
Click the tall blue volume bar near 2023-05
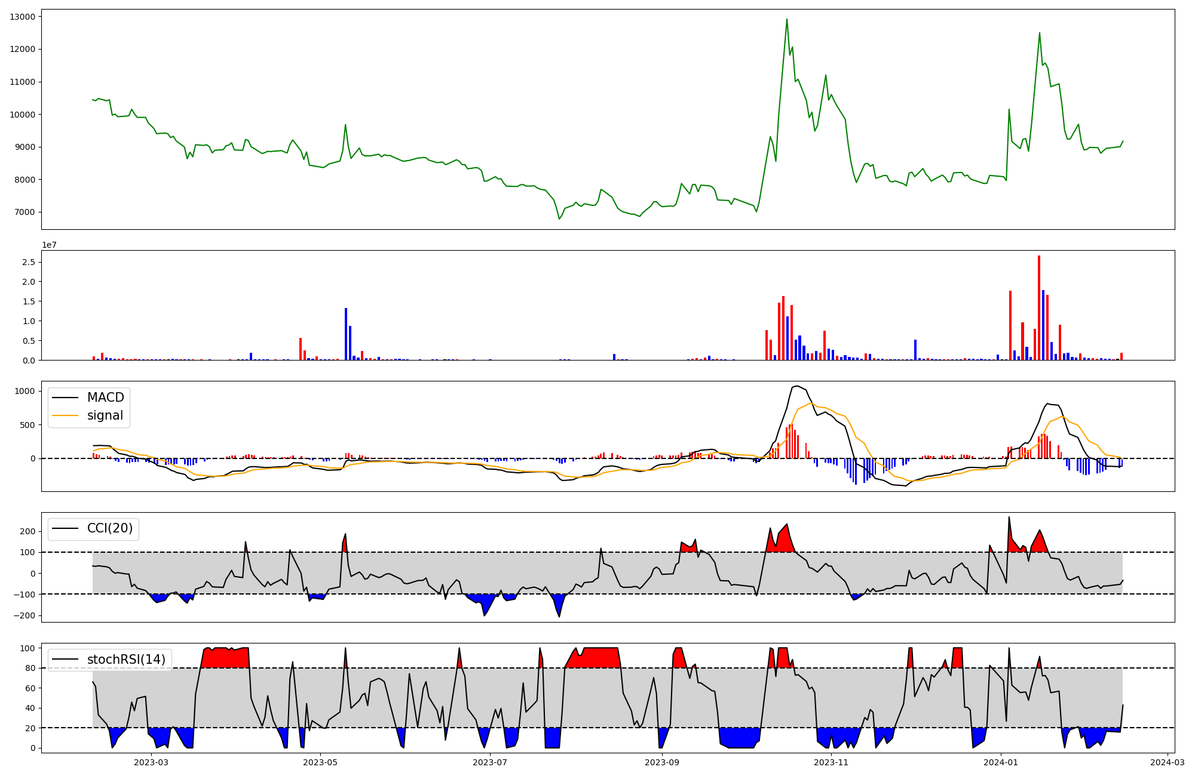(x=346, y=334)
